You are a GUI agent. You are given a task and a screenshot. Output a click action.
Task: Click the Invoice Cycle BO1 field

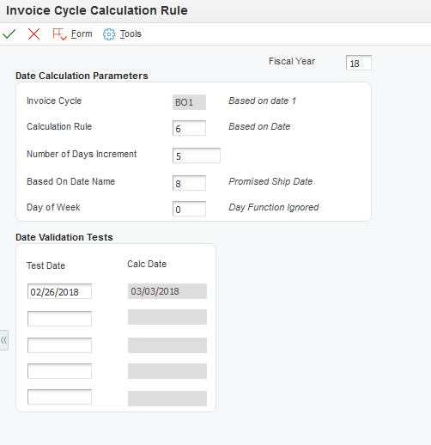coord(189,102)
